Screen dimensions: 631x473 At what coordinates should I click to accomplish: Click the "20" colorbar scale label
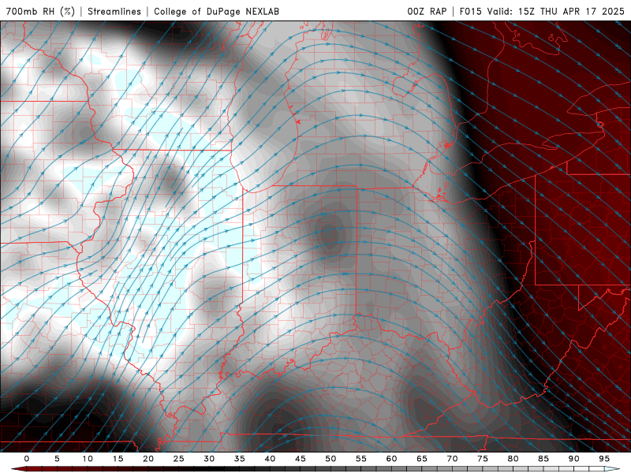pos(148,459)
